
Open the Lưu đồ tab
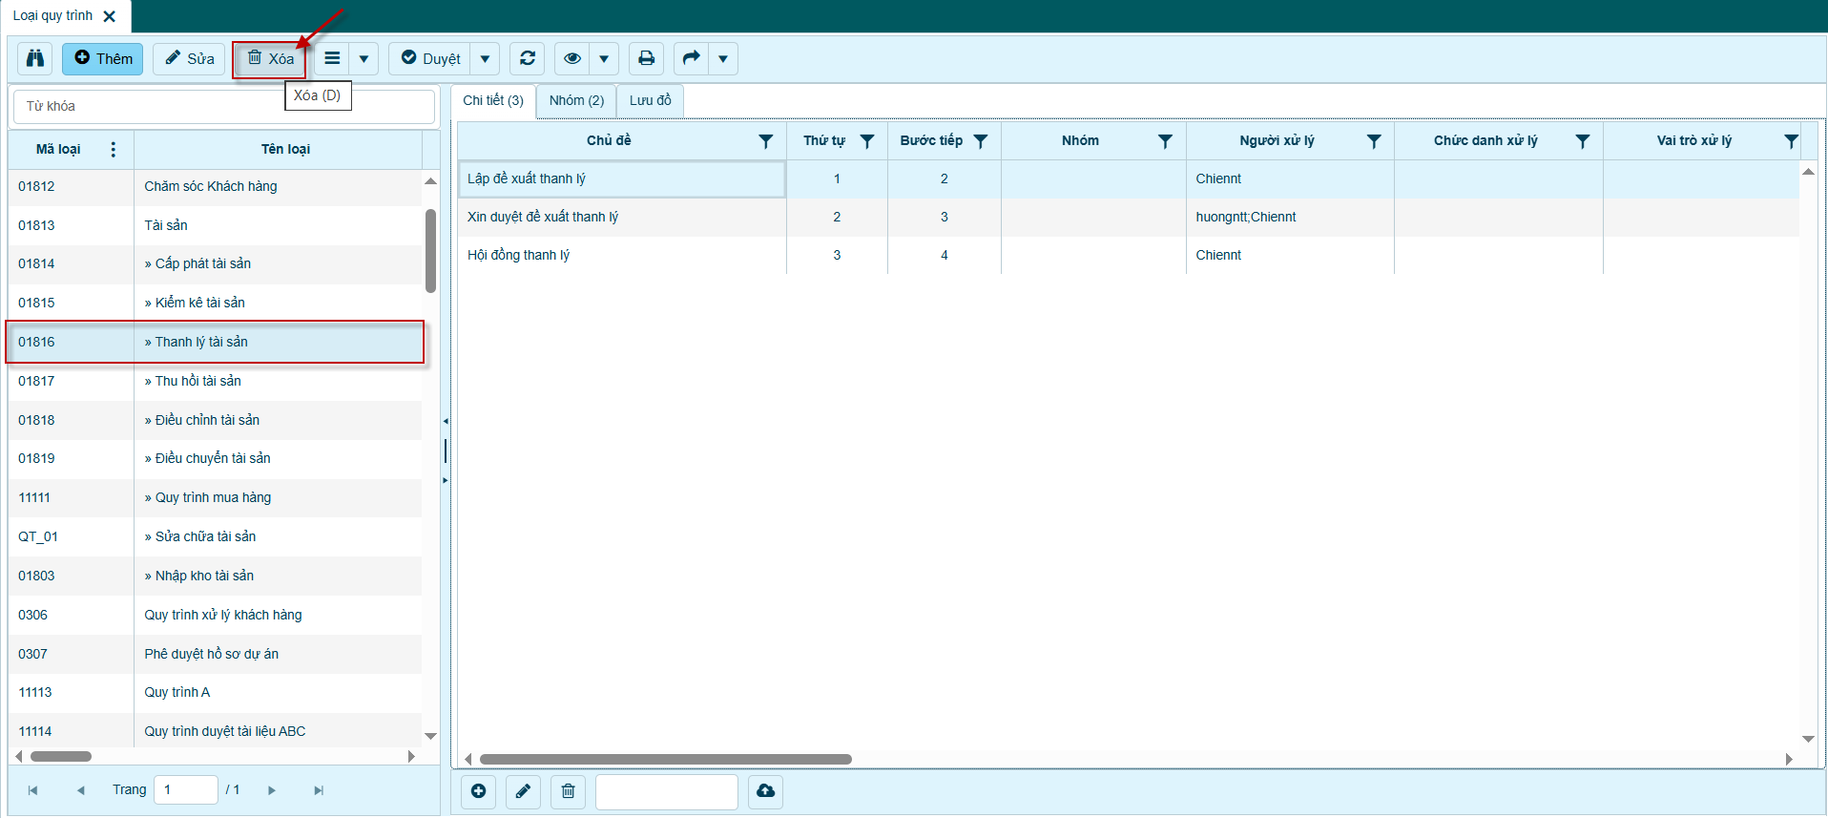click(x=650, y=100)
